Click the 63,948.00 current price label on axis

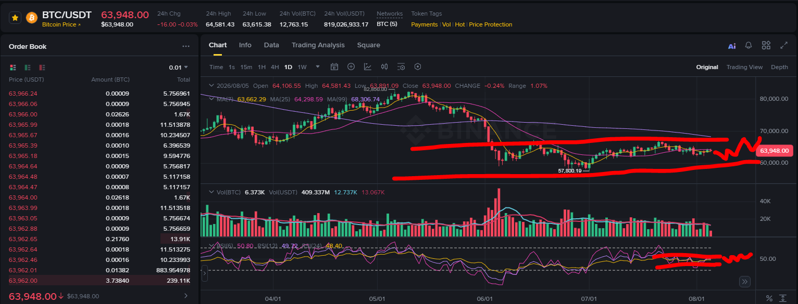click(x=776, y=151)
